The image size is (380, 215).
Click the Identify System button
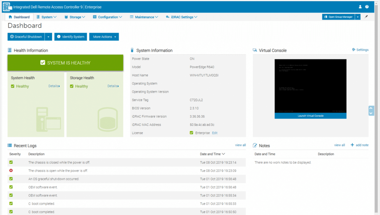[70, 37]
